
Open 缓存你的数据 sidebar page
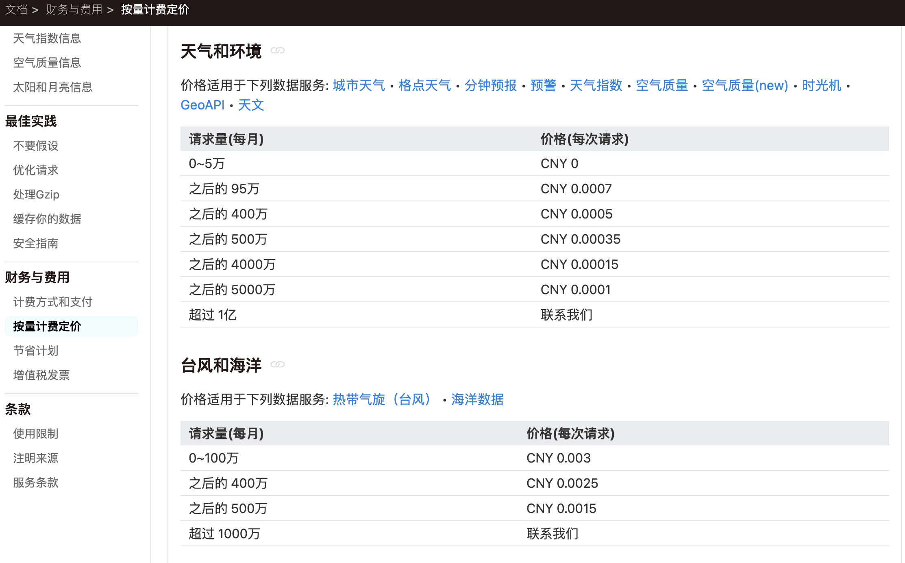(47, 219)
